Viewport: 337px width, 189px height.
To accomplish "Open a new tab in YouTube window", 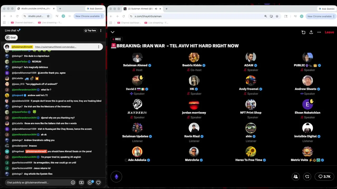I will [60, 9].
